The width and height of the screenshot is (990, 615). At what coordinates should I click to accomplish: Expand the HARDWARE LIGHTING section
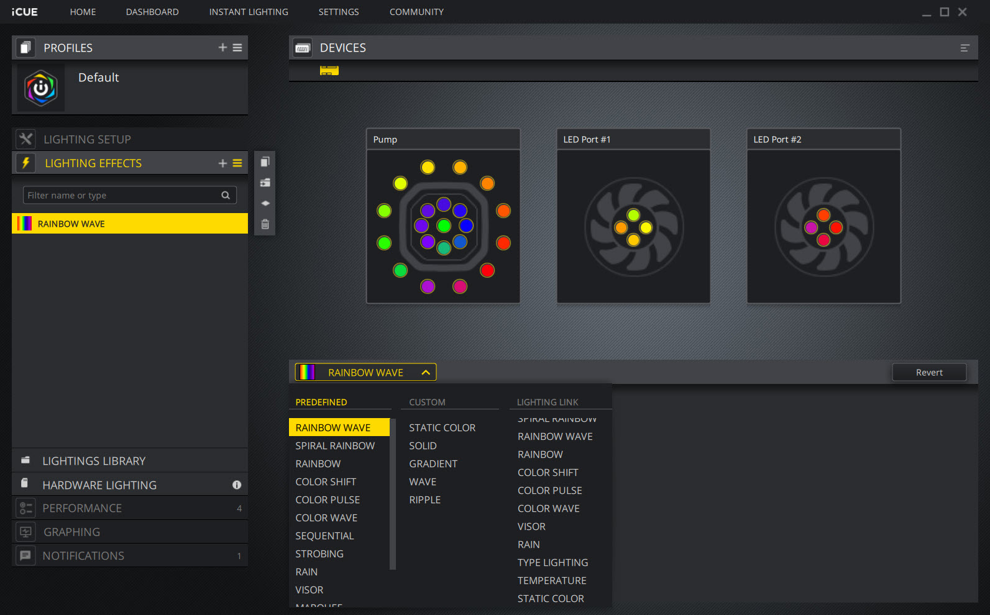pyautogui.click(x=130, y=485)
